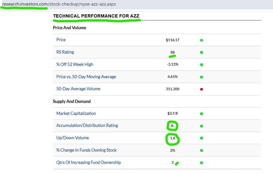Click the green dot for Up/Down Volume
The image size is (273, 174).
tap(201, 138)
